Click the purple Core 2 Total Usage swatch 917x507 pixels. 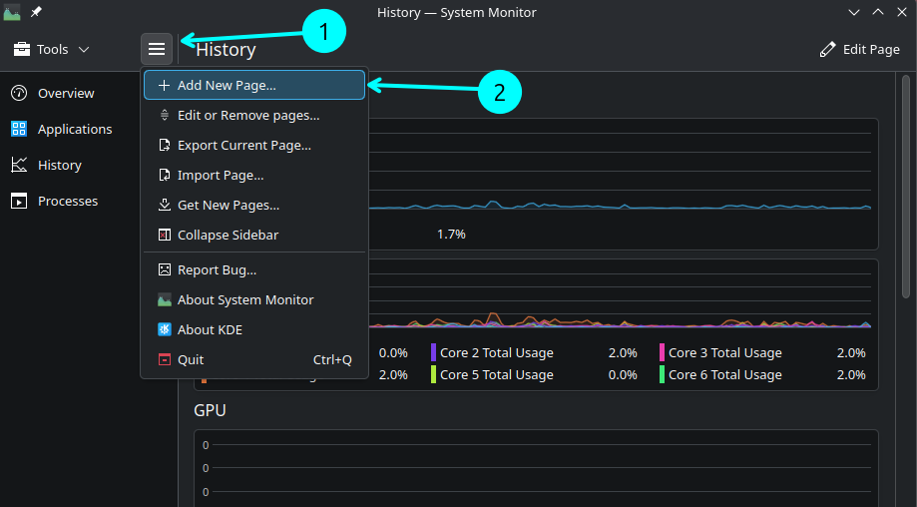[433, 352]
